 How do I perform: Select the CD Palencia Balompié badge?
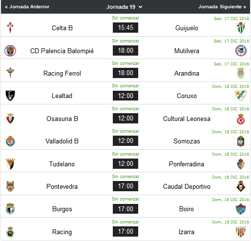click(x=10, y=51)
